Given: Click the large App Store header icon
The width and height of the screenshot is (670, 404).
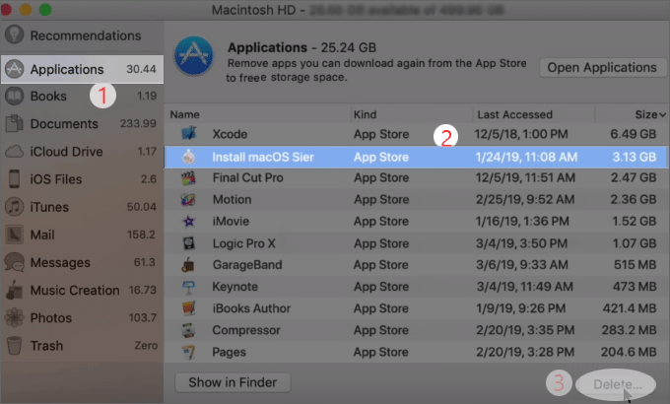Looking at the screenshot, I should 194,56.
